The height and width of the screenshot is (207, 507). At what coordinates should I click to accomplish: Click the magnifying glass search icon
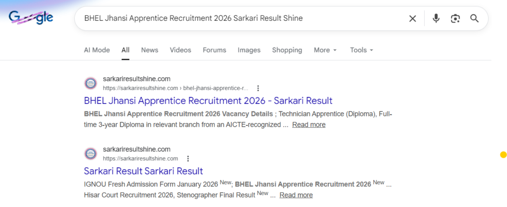[x=474, y=18]
